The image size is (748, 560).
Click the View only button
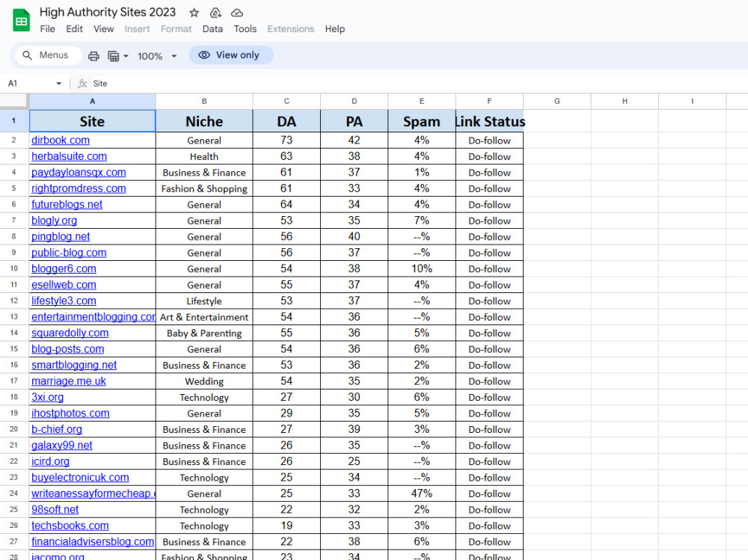coord(231,55)
